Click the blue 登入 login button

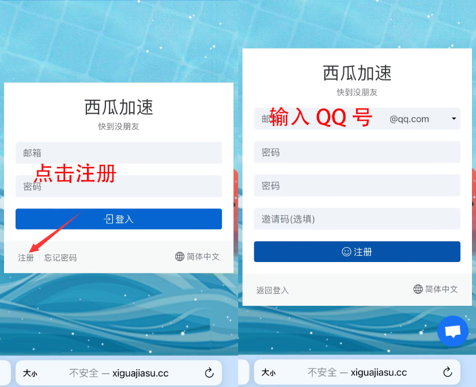(x=119, y=219)
